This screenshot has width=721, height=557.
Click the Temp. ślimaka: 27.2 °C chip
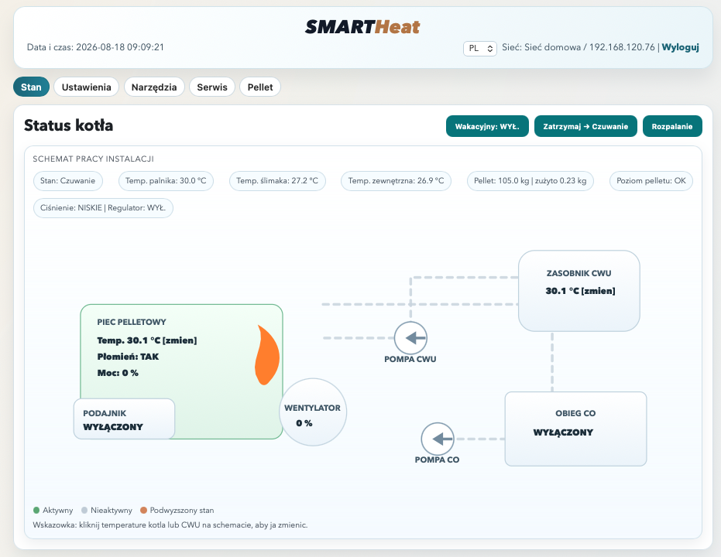pos(277,181)
